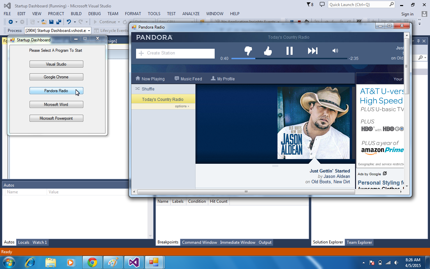The width and height of the screenshot is (430, 269).
Task: Click the account profile icon
Action: 424,14
